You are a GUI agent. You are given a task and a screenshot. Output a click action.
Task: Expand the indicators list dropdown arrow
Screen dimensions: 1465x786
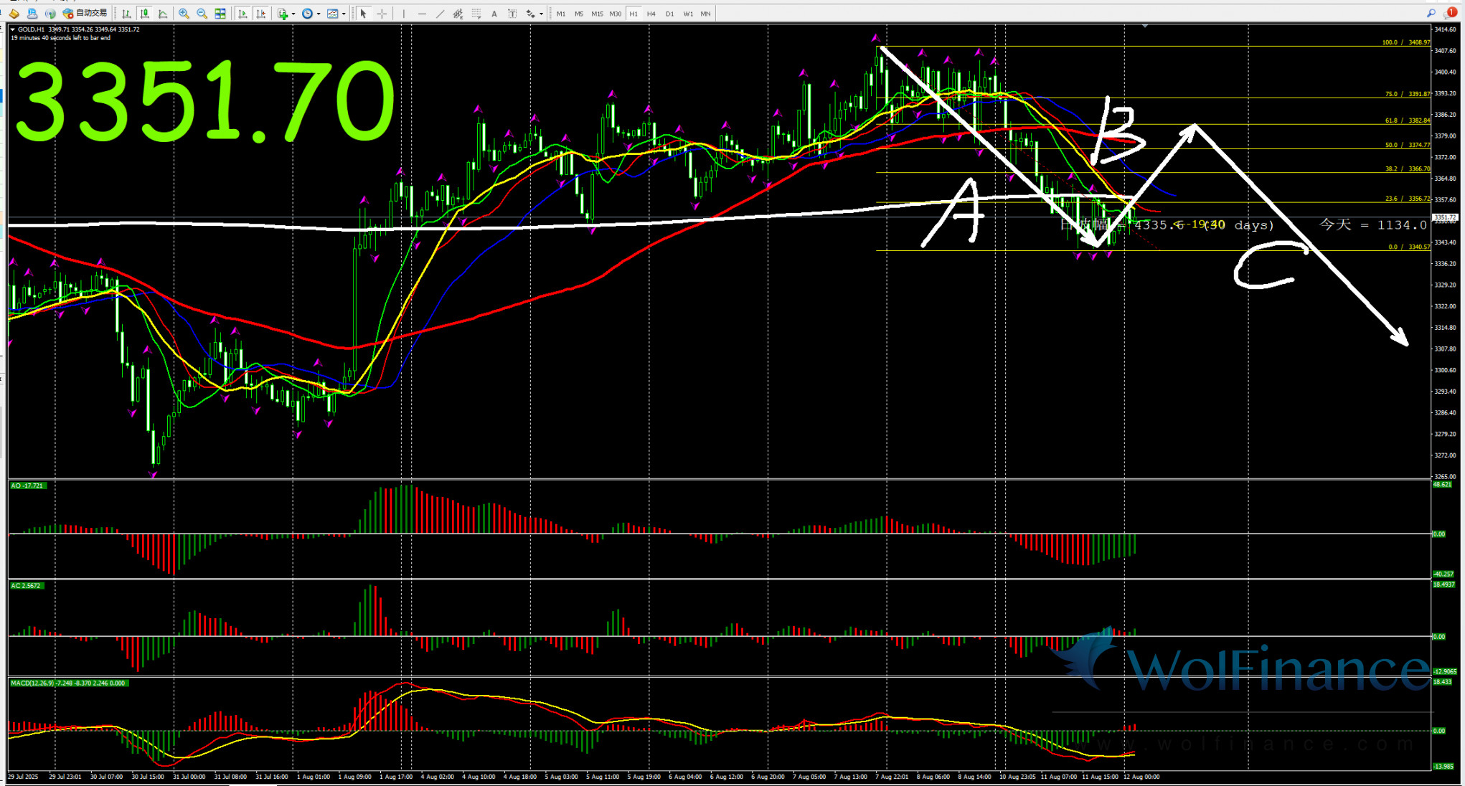click(x=293, y=14)
